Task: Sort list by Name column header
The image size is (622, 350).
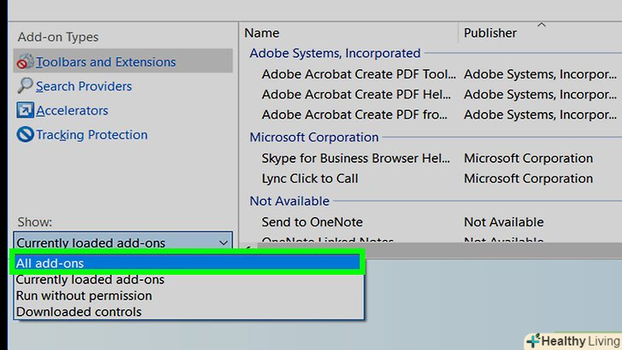Action: [x=261, y=33]
